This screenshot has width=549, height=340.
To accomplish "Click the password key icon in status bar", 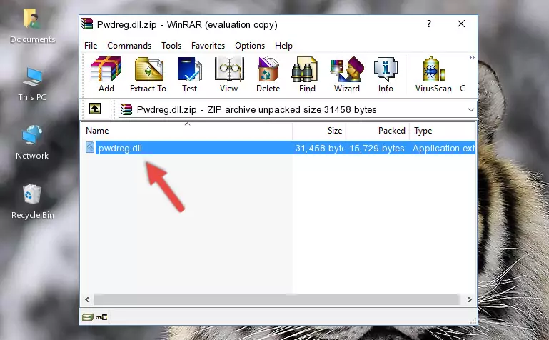I will tap(101, 317).
